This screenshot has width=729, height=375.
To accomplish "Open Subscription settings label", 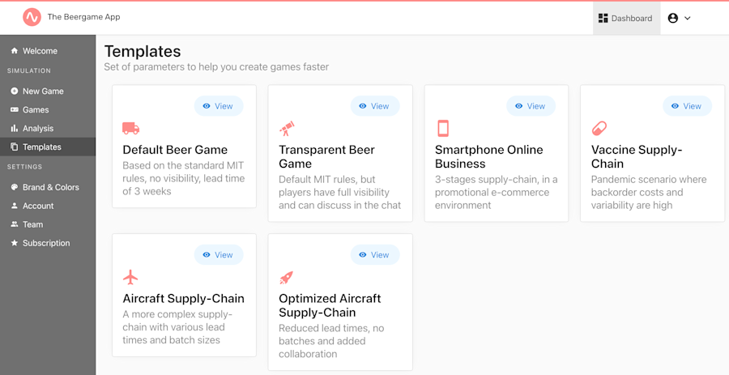I will pos(46,243).
